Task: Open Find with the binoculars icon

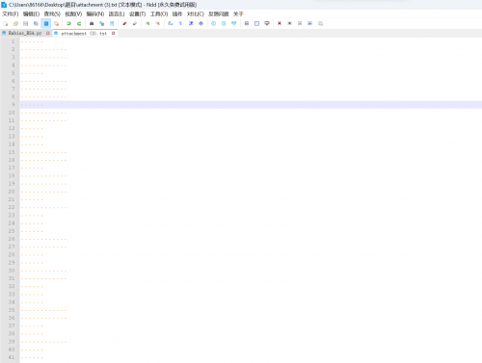Action: pos(92,23)
